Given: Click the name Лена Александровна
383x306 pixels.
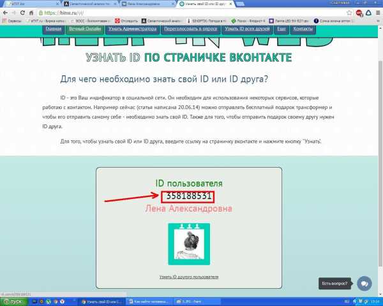Looking at the screenshot, I should (188, 208).
